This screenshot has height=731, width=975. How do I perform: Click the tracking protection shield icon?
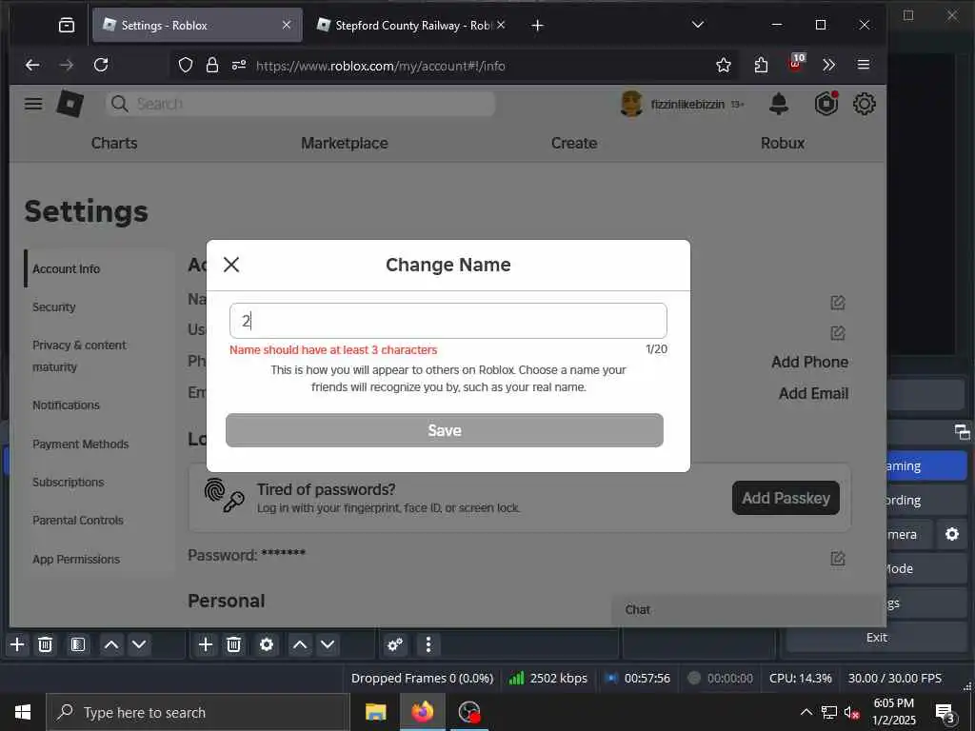(x=186, y=65)
